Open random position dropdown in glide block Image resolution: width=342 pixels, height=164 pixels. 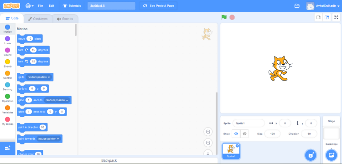point(57,100)
